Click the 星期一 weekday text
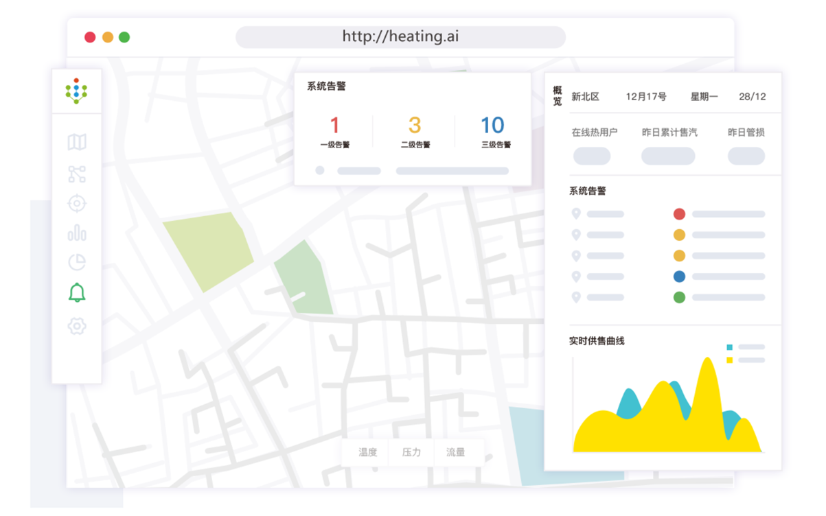The height and width of the screenshot is (516, 826). click(704, 97)
